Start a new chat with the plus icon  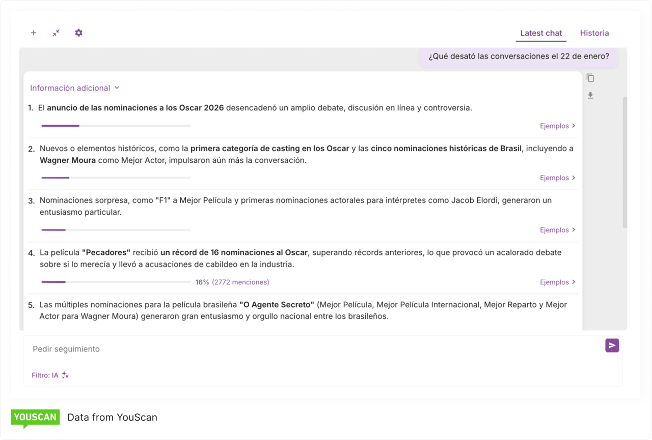click(x=33, y=33)
